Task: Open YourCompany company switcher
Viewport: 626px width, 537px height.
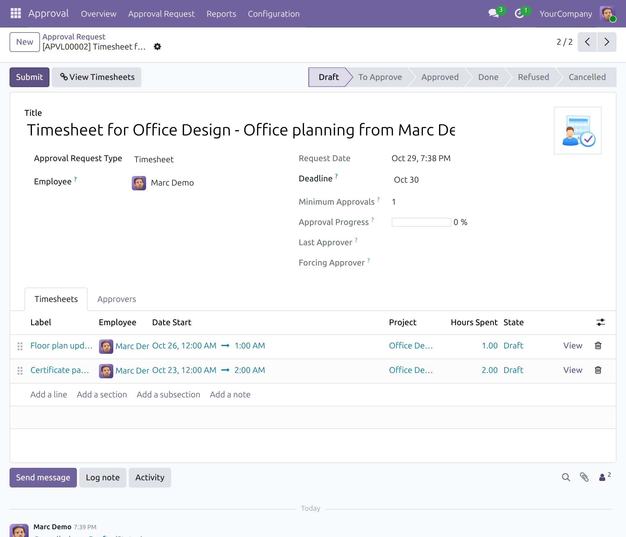Action: [x=566, y=14]
